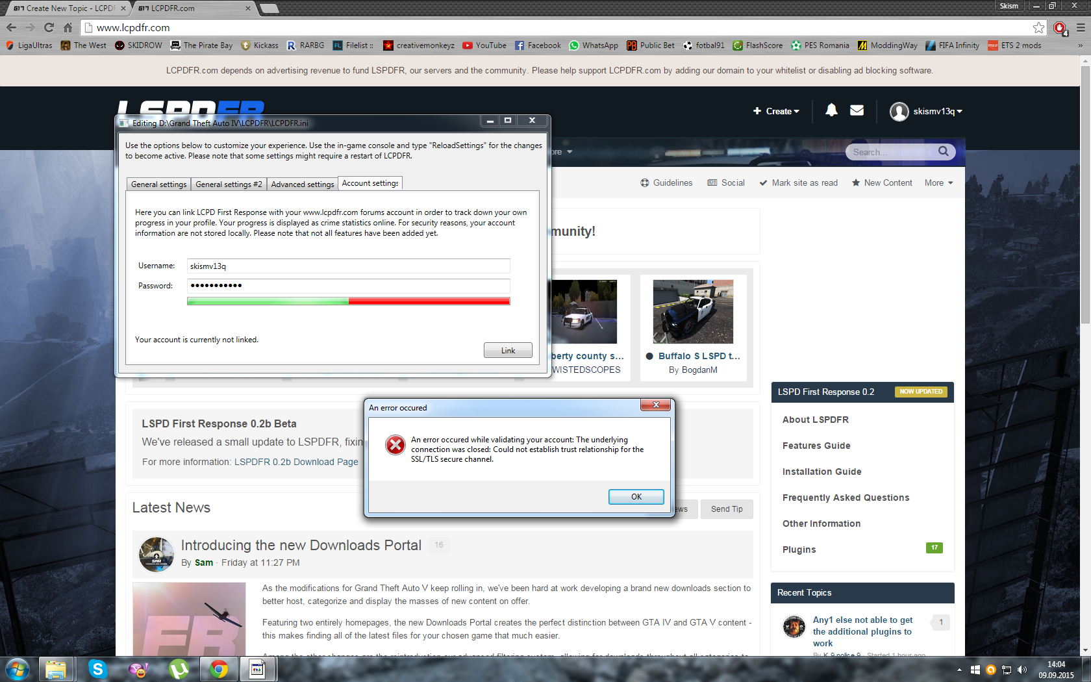Open the Facebook bookmark
The image size is (1091, 682).
pyautogui.click(x=538, y=45)
